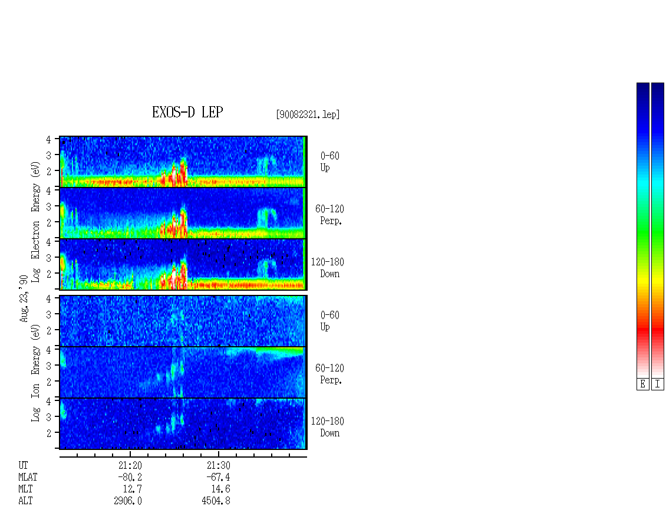Select the electron 120-180 Down spectrogram panel
666x516 pixels.
pyautogui.click(x=183, y=264)
